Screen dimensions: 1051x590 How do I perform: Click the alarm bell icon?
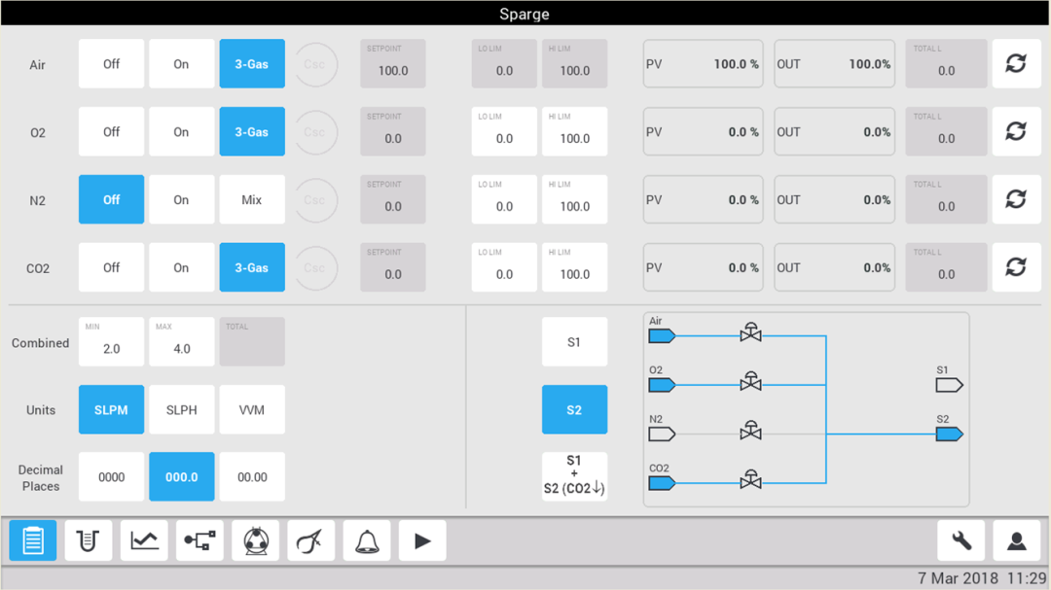[x=367, y=540]
